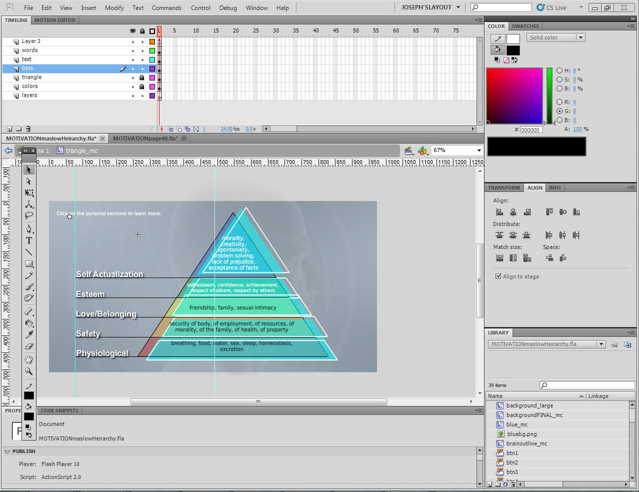Select the H hue radio button
639x492 pixels.
(559, 70)
